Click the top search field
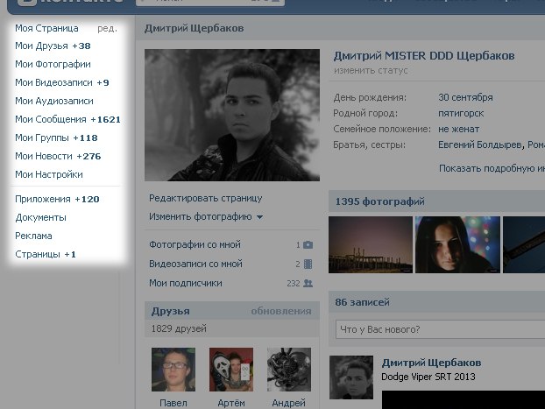Image resolution: width=545 pixels, height=409 pixels. point(210,2)
